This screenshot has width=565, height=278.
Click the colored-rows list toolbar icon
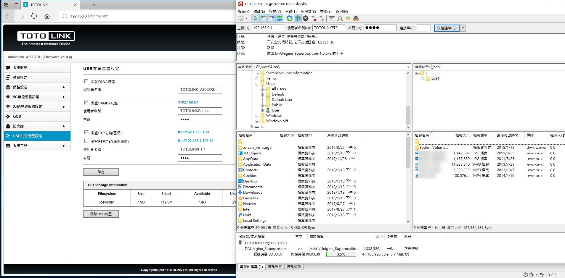pos(332,18)
